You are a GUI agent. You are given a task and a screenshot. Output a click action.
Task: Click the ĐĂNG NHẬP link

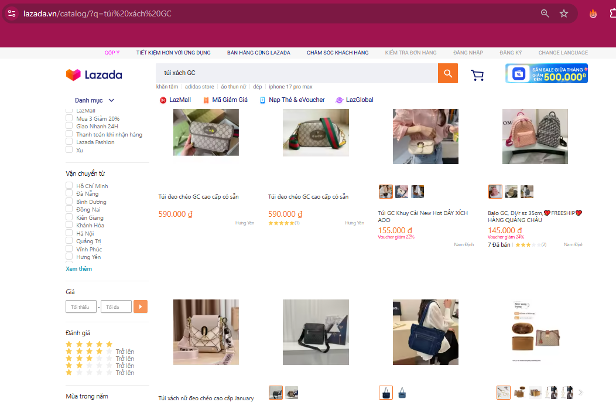[468, 52]
